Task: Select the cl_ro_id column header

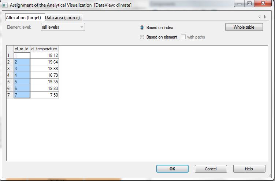Action: (22, 49)
